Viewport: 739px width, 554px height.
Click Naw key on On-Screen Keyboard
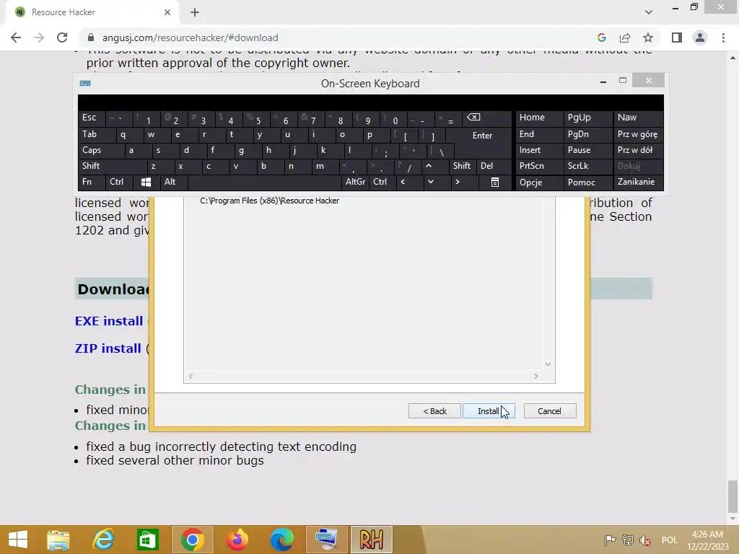click(638, 118)
